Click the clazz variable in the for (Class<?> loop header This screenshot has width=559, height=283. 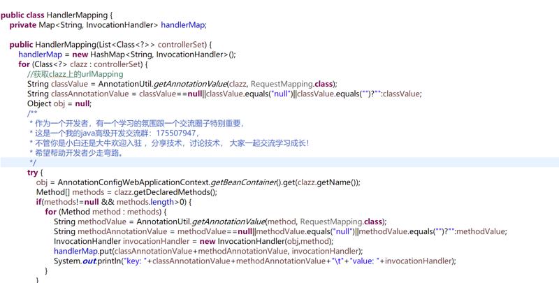pos(79,64)
